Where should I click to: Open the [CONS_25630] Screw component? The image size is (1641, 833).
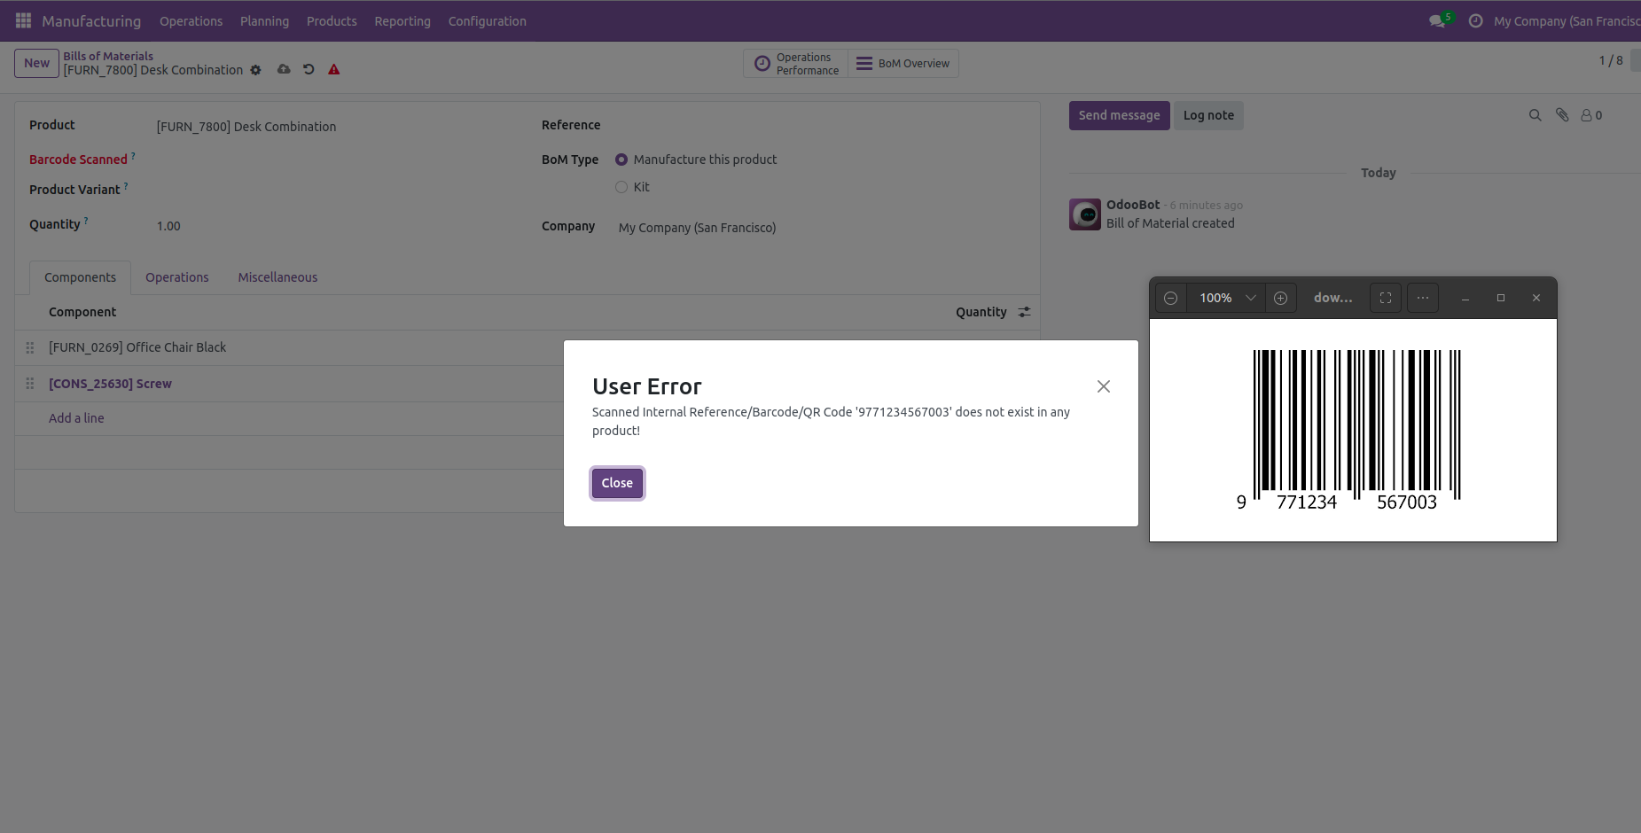coord(110,384)
